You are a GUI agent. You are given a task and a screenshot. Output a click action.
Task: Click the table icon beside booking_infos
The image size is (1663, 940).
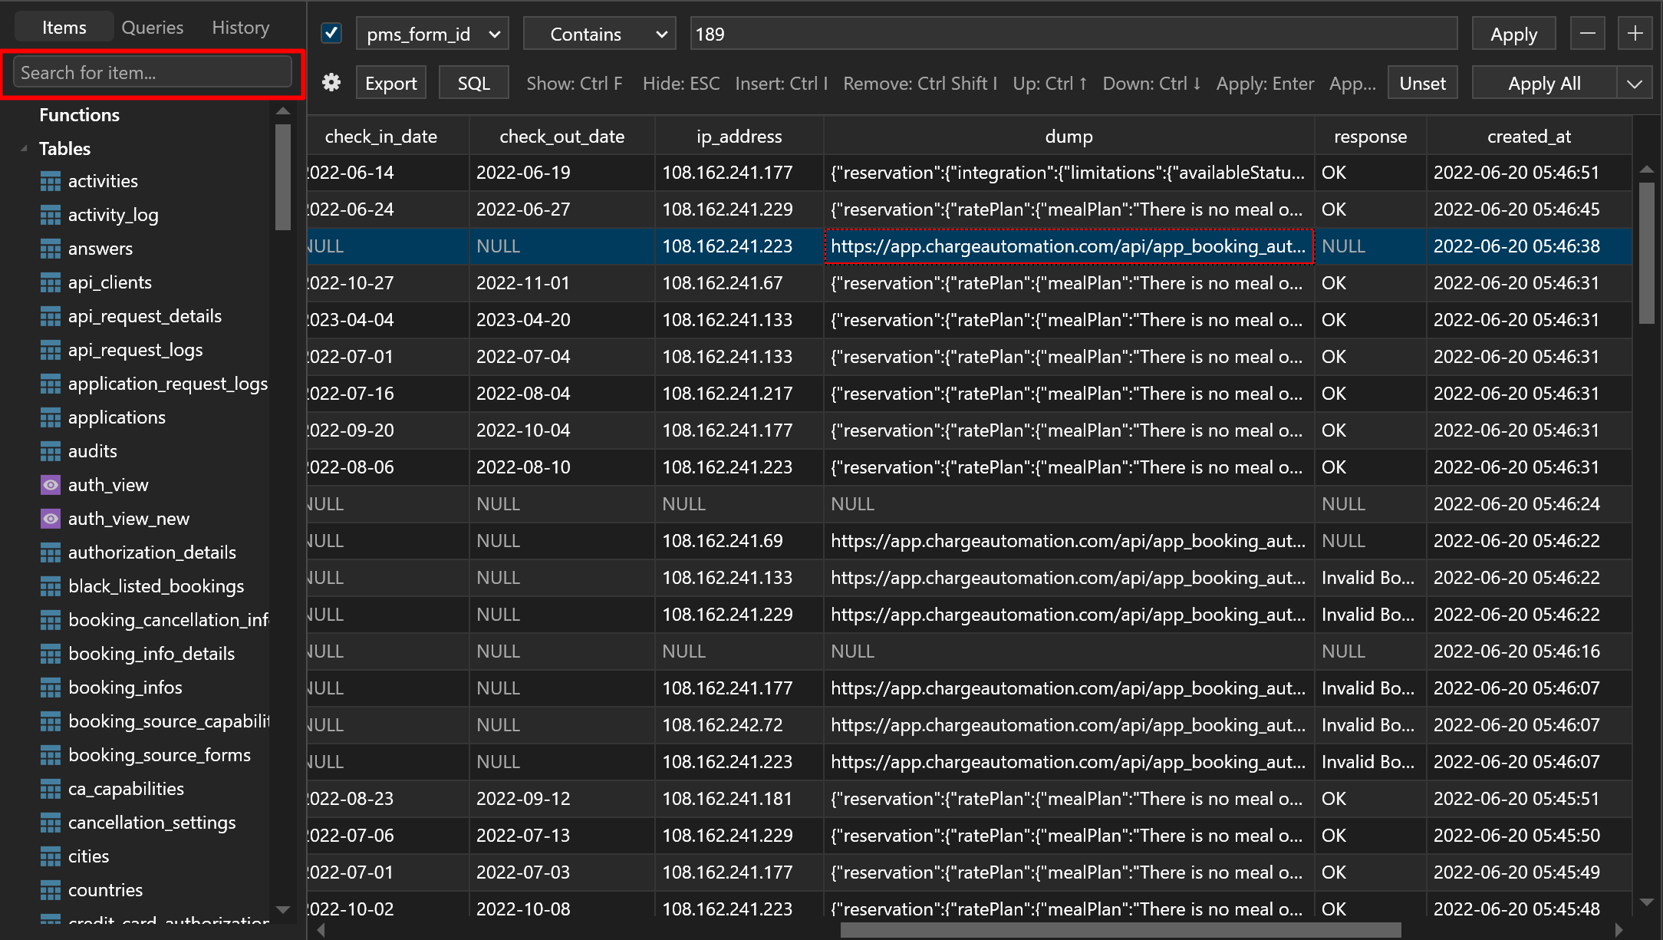[x=51, y=688]
